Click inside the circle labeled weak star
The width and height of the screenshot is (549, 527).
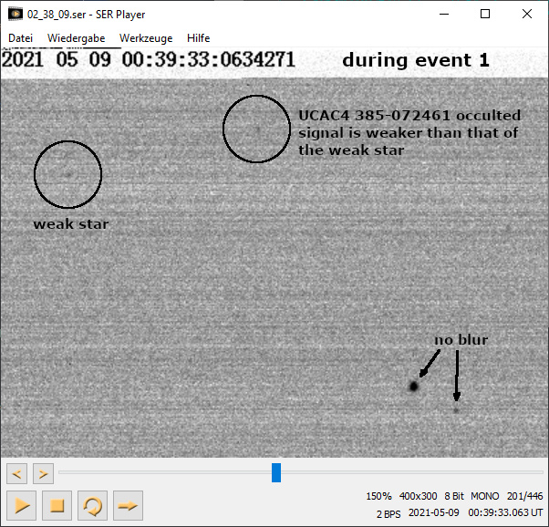(x=67, y=174)
